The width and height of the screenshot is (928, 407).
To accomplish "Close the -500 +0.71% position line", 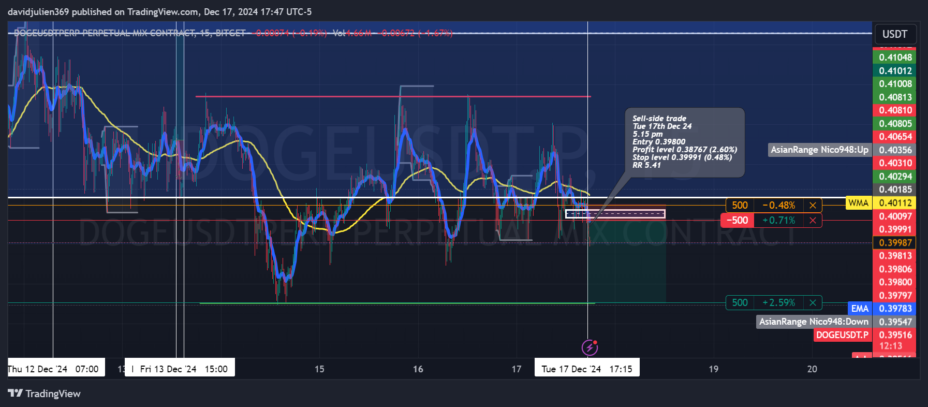I will pyautogui.click(x=813, y=221).
